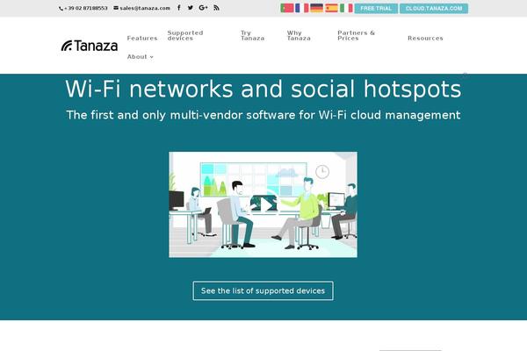Screen dimensions: 527x351
Task: Switch language with the Portuguese flag
Action: click(x=287, y=8)
